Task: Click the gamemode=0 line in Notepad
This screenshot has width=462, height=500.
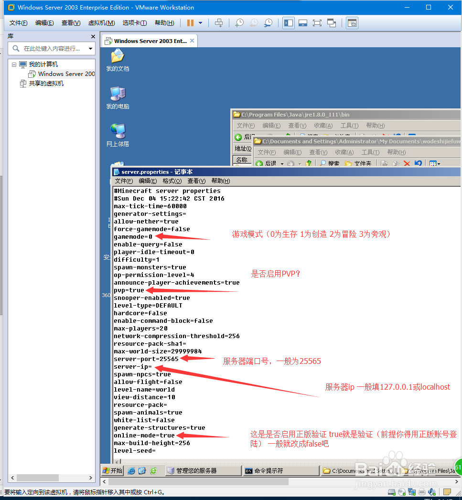Action: 133,237
